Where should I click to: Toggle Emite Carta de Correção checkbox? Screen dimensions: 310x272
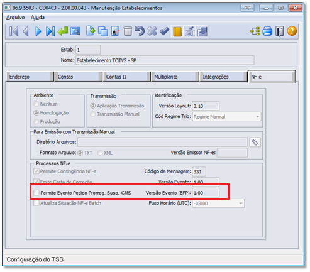tap(36, 182)
